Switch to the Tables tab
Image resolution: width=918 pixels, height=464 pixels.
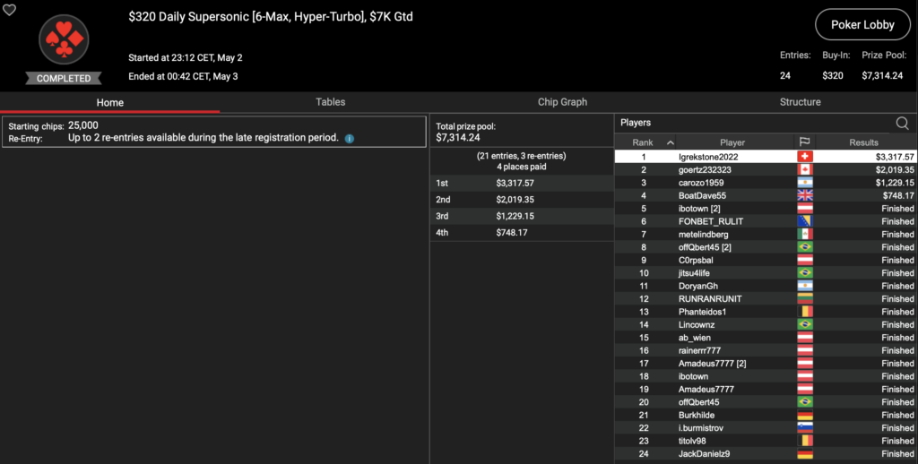(x=330, y=102)
